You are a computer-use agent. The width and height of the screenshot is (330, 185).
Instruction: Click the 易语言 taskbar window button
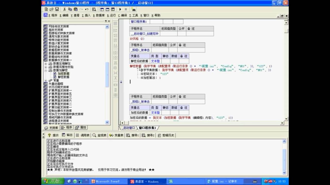[147, 181]
